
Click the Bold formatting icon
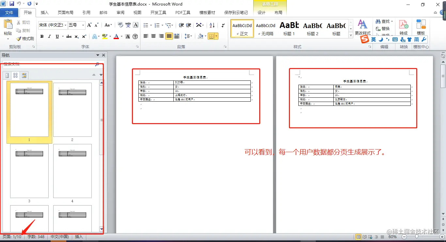tap(42, 36)
